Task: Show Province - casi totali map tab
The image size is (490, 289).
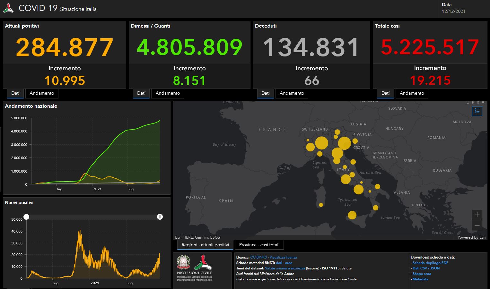Action: 259,245
